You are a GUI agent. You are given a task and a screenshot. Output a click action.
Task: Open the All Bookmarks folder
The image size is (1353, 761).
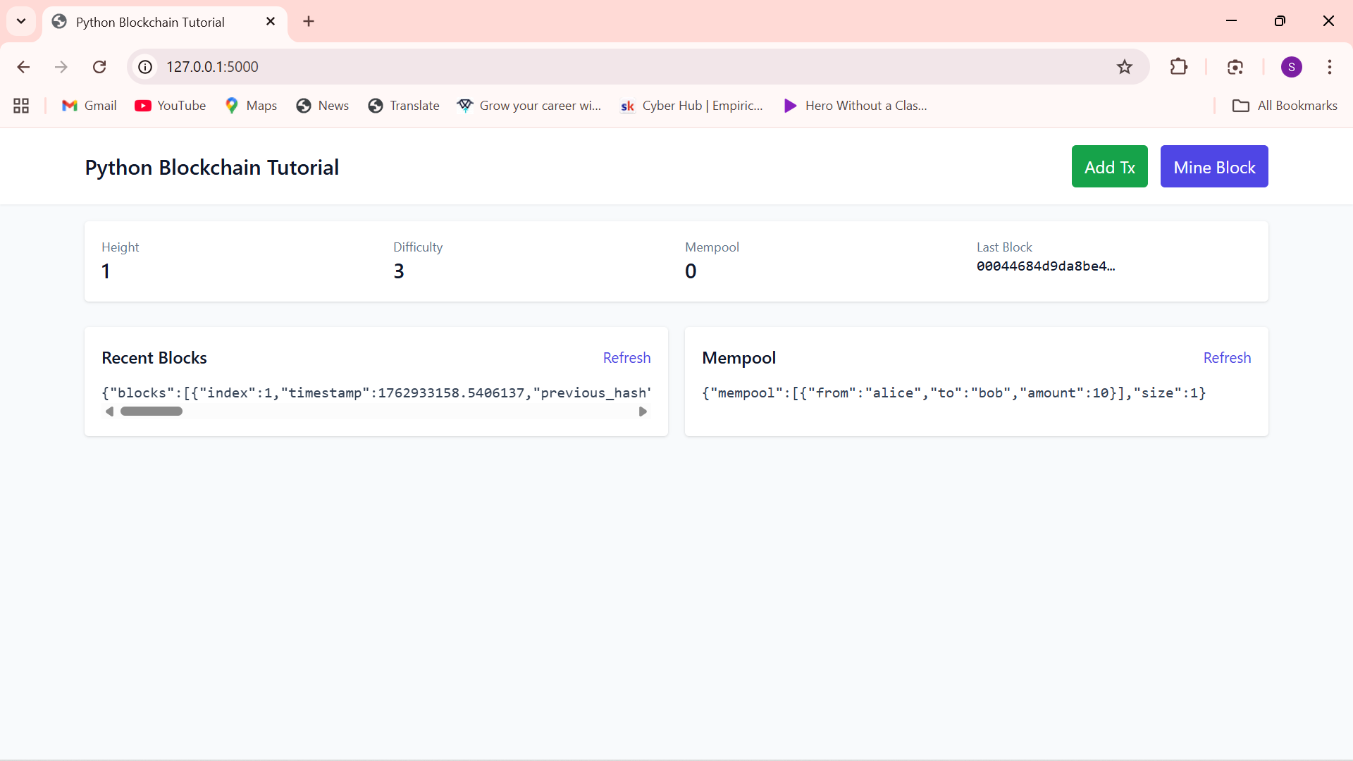[x=1284, y=106]
